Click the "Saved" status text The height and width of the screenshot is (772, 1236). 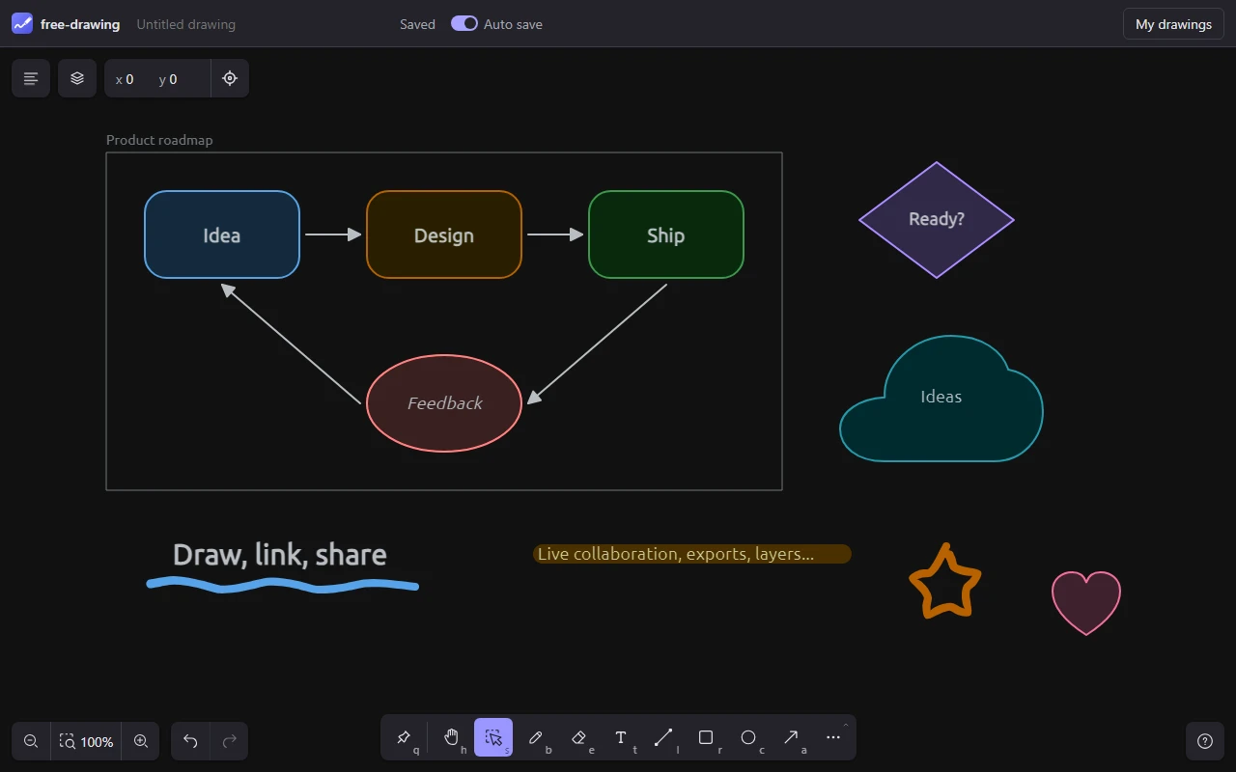point(417,24)
